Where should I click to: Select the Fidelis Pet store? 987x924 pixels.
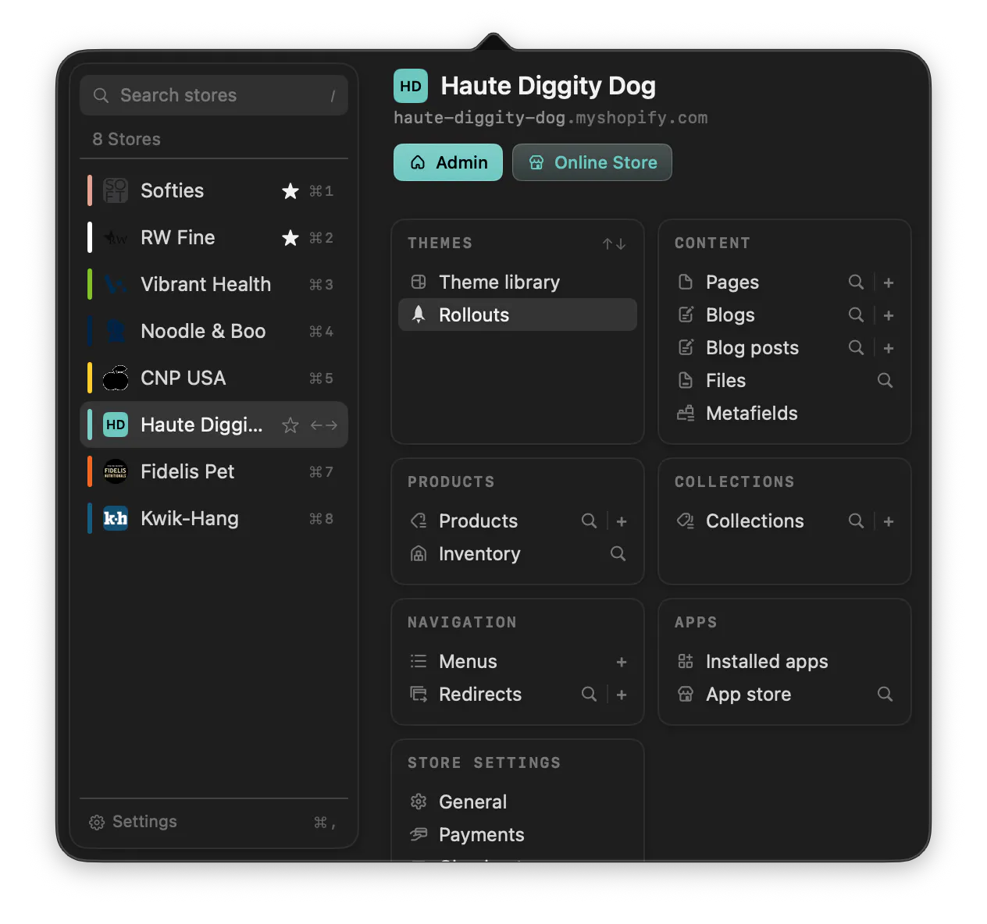pyautogui.click(x=214, y=471)
